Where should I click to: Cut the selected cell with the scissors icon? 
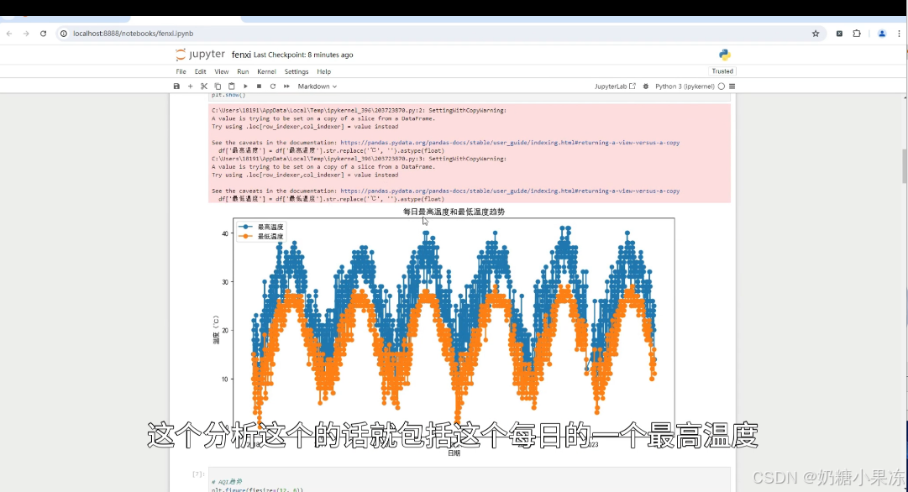click(204, 86)
